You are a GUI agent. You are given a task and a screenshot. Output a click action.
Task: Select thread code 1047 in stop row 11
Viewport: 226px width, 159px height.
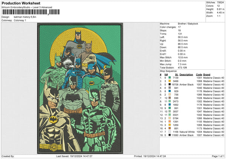tap(199, 111)
